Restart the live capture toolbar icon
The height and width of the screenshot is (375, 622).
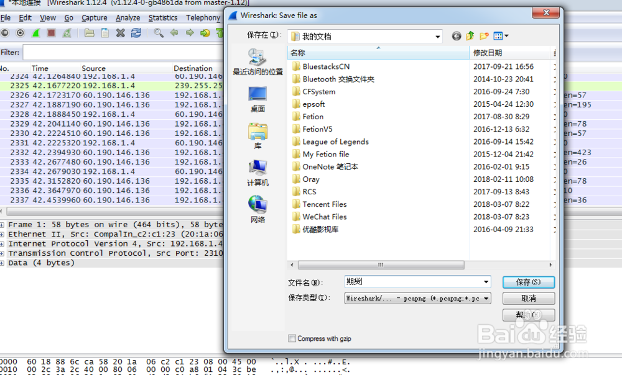[x=67, y=33]
